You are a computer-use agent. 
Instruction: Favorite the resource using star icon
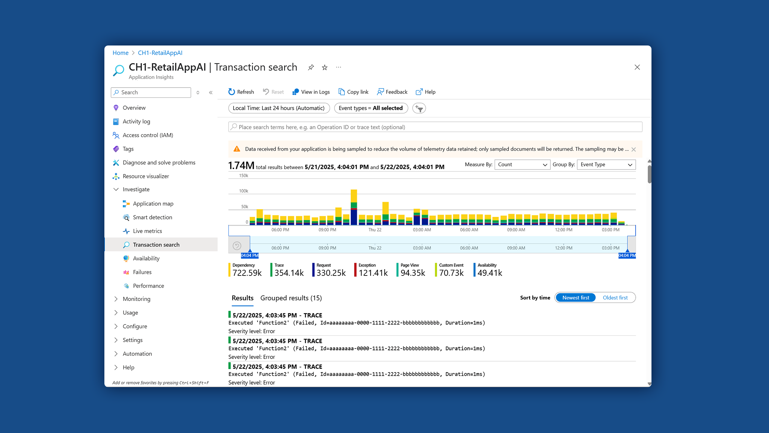(325, 67)
